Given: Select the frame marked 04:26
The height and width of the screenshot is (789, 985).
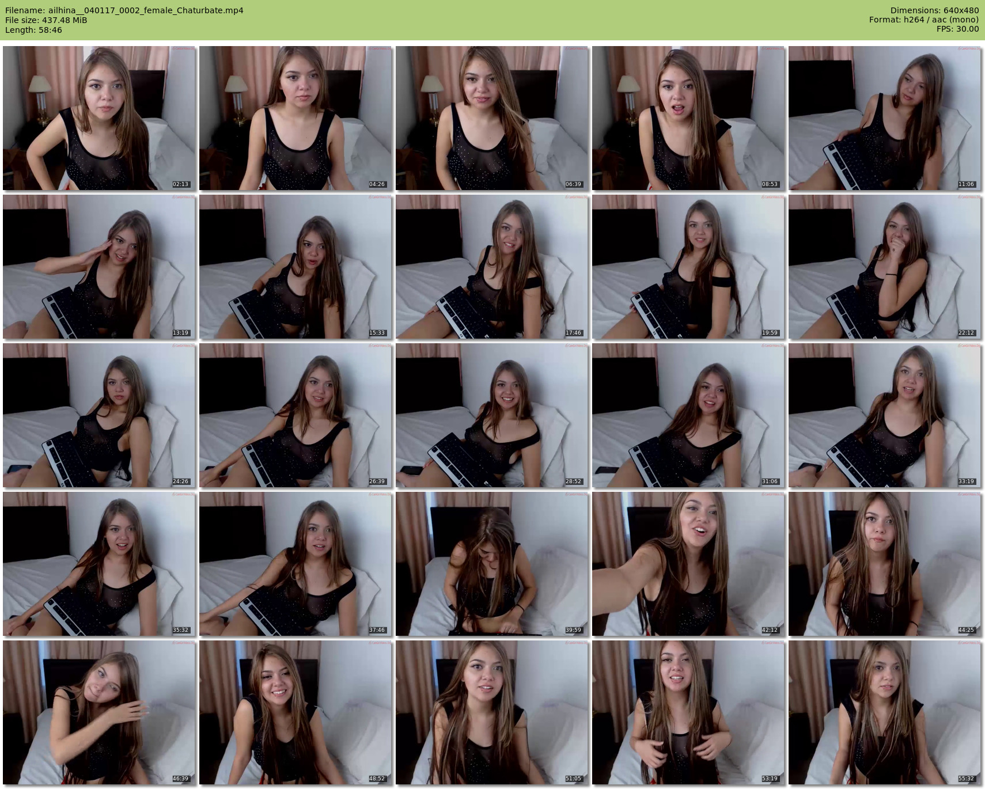Looking at the screenshot, I should click(295, 118).
